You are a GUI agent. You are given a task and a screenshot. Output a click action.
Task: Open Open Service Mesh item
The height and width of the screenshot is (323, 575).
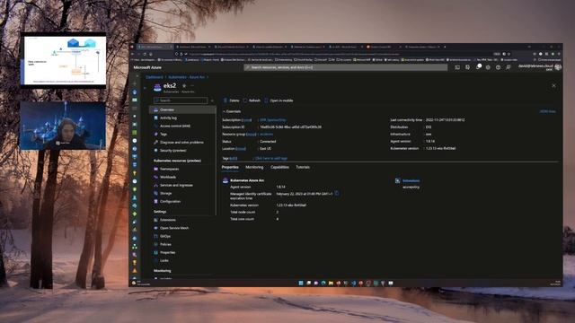173,228
